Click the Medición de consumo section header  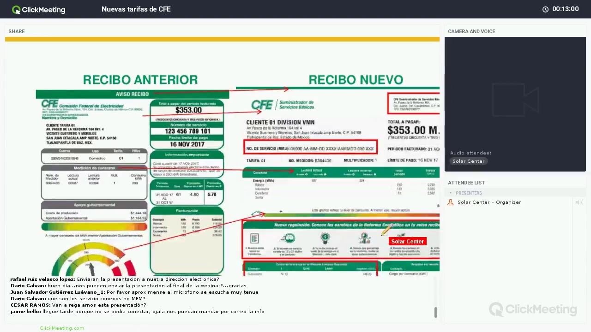click(94, 168)
